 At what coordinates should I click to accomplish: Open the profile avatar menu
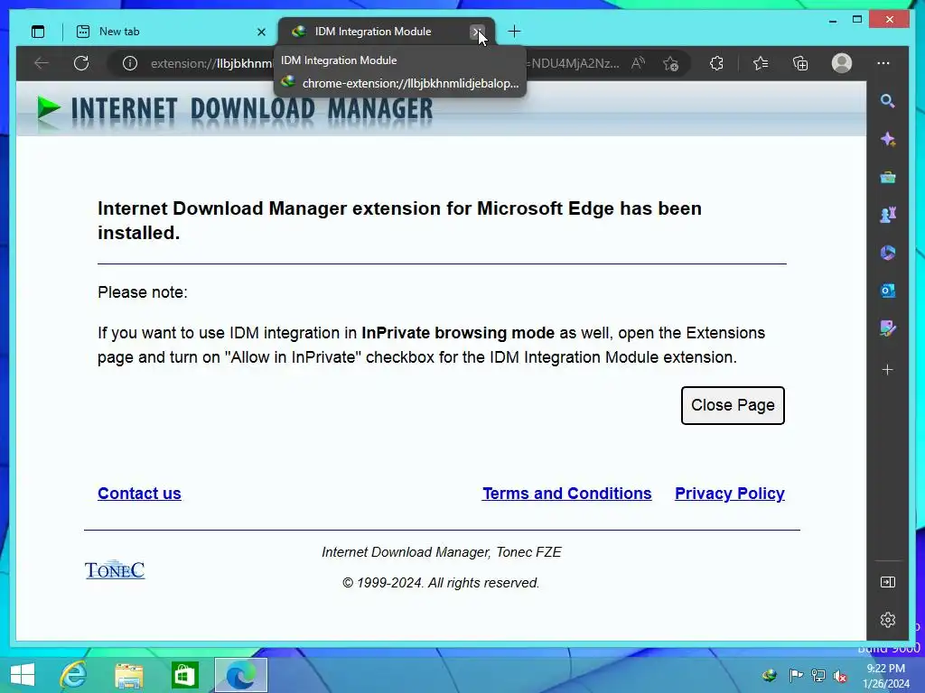coord(842,63)
